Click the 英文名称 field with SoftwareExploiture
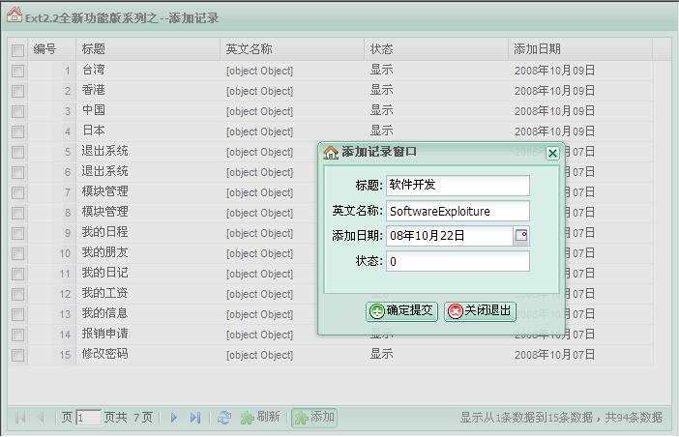 [x=458, y=211]
